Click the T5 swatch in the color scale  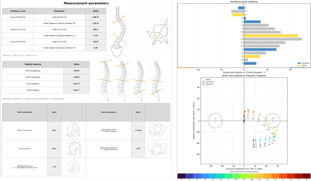click(213, 176)
